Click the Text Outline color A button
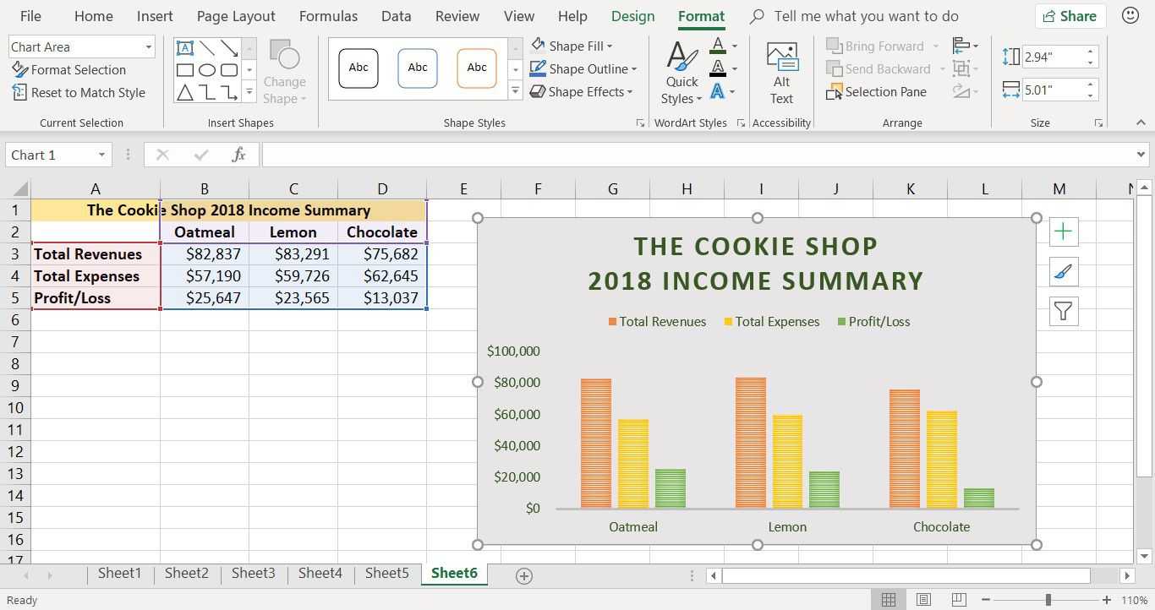Screen dimensions: 1155x610 [x=718, y=68]
